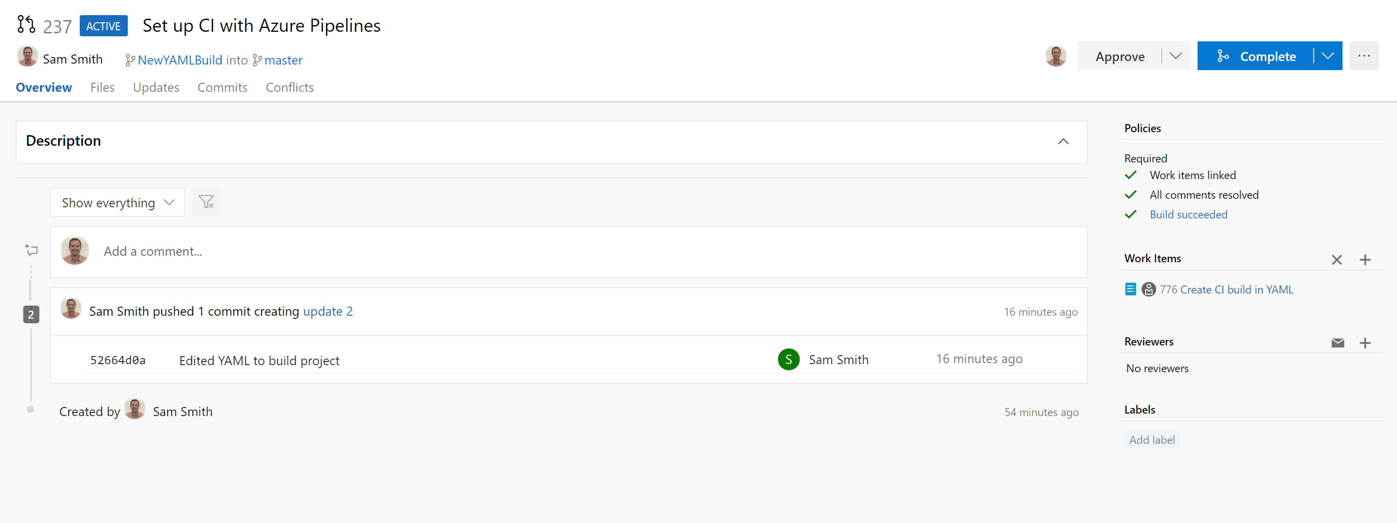Collapse the Description section
Image resolution: width=1397 pixels, height=523 pixels.
(x=1063, y=141)
